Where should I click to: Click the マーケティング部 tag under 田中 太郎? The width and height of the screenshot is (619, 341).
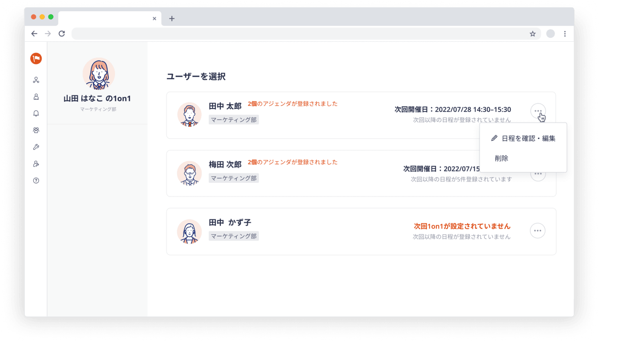(x=234, y=120)
